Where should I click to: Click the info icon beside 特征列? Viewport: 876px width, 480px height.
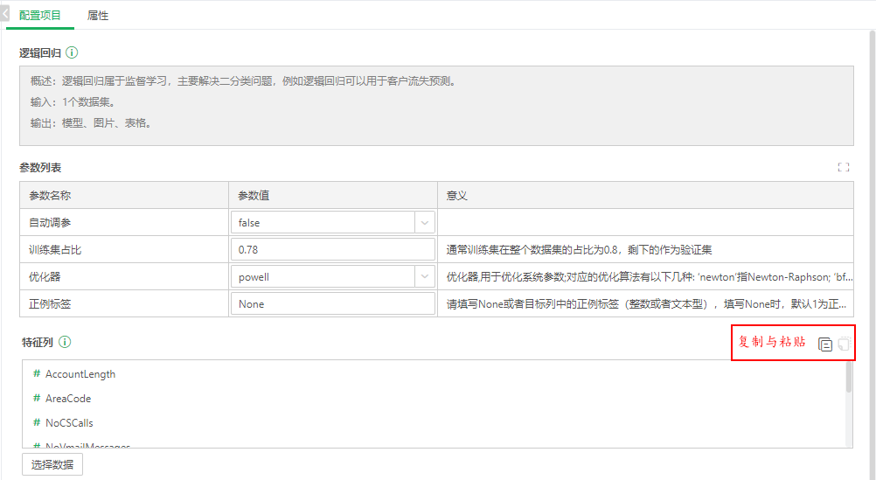point(65,342)
